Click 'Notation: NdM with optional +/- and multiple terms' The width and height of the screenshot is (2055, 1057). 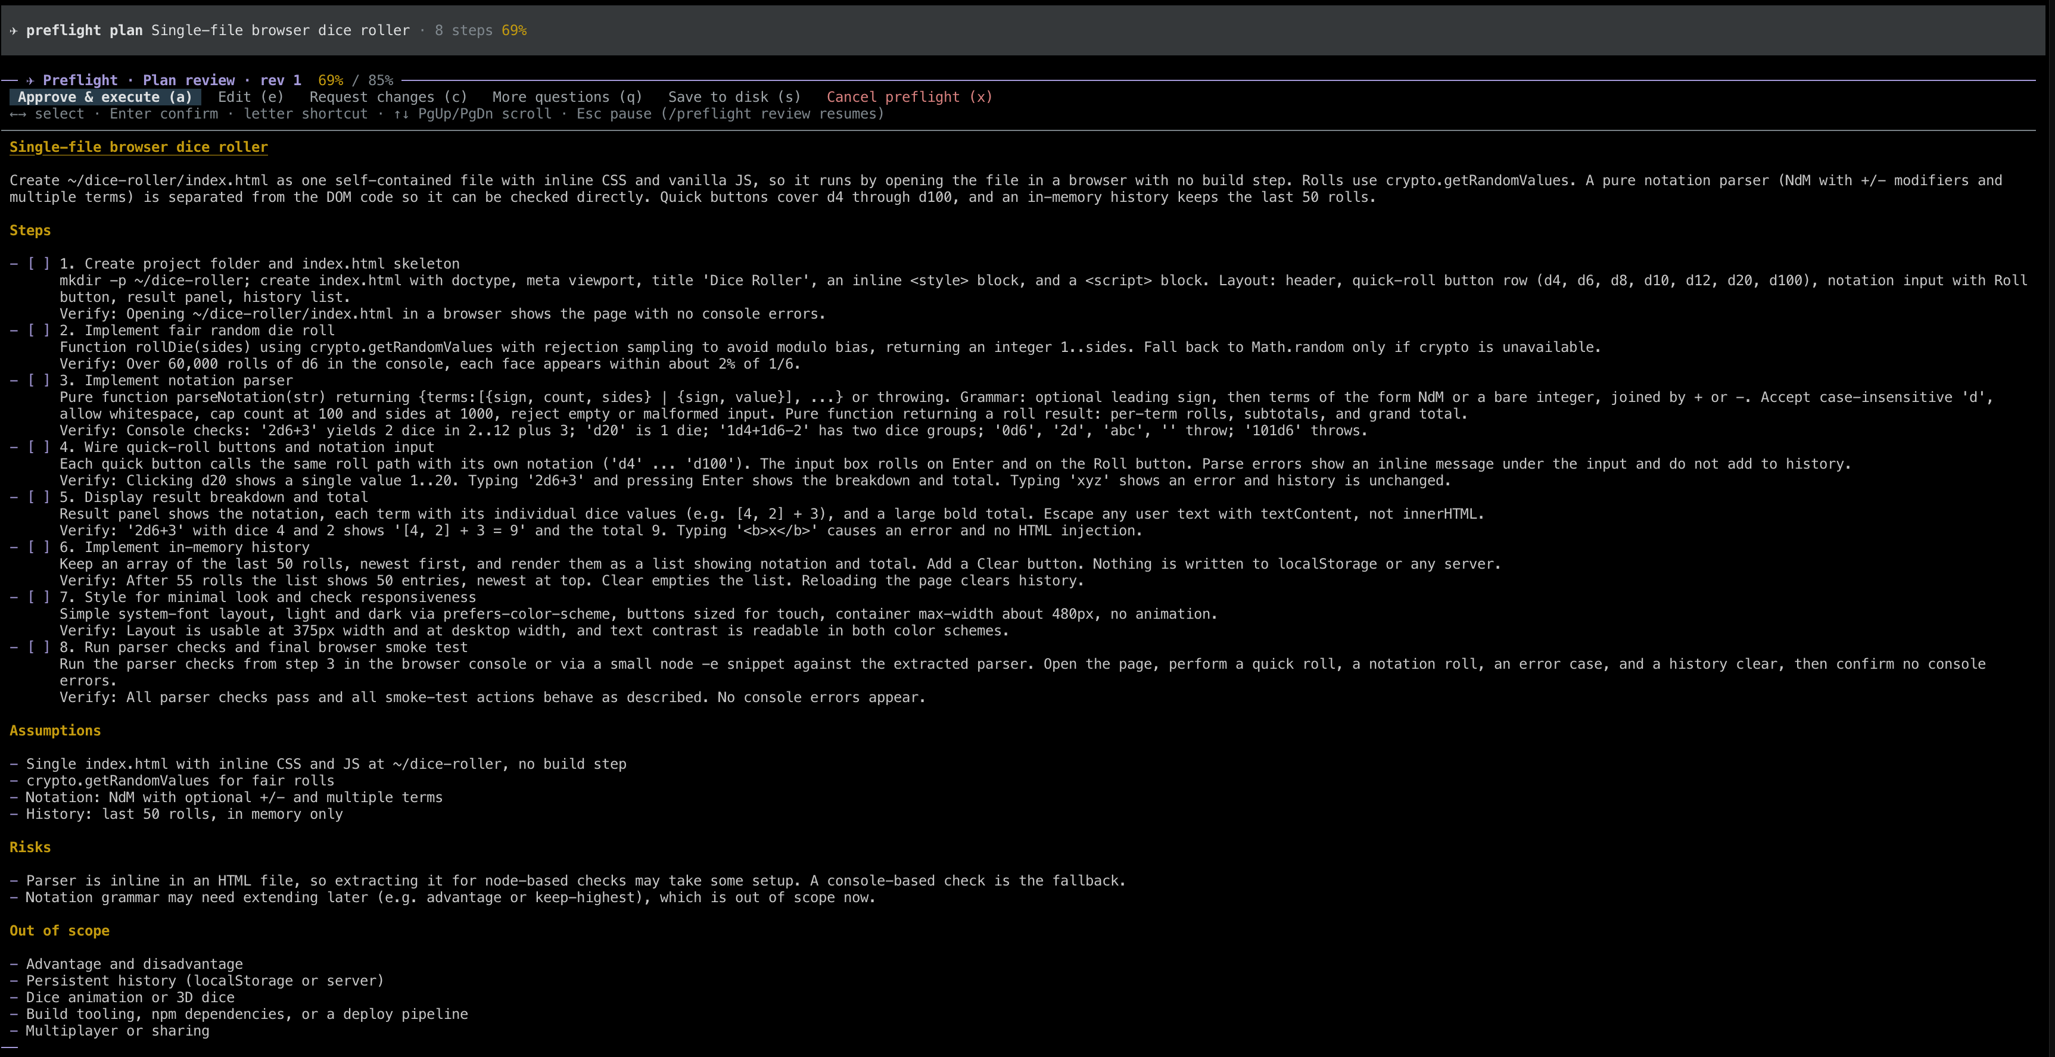click(235, 797)
